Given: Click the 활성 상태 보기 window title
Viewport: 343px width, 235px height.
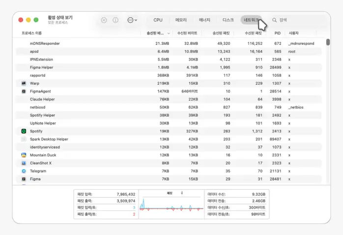Looking at the screenshot, I should click(60, 18).
